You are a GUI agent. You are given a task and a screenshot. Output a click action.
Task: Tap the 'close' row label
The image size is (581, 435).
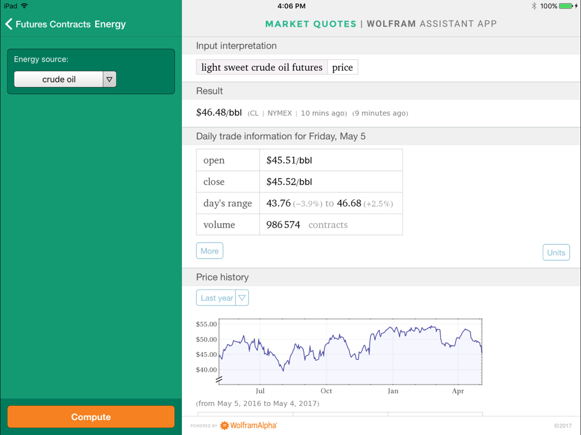214,182
